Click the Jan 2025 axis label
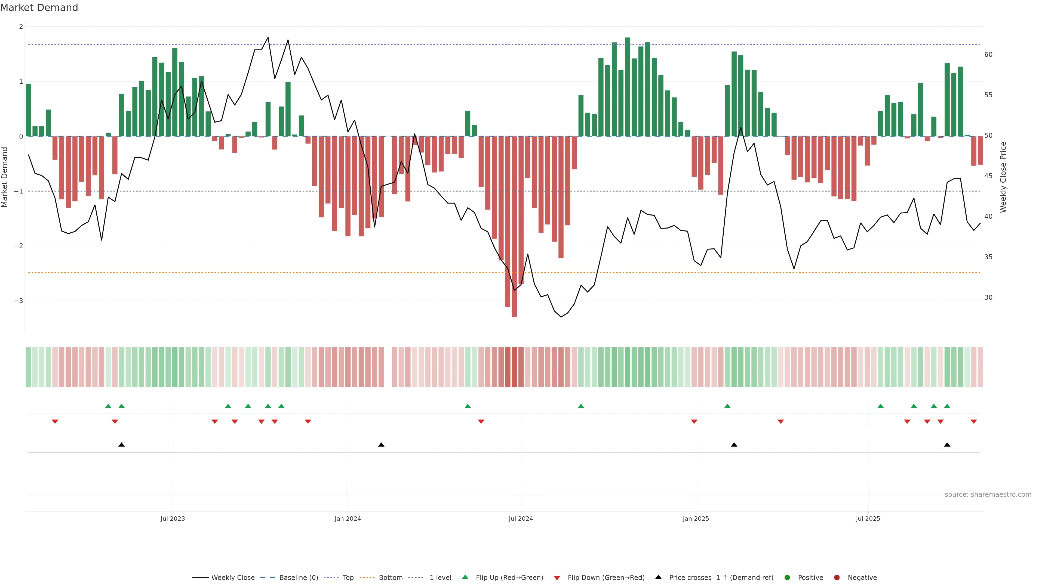The image size is (1045, 587). (696, 519)
